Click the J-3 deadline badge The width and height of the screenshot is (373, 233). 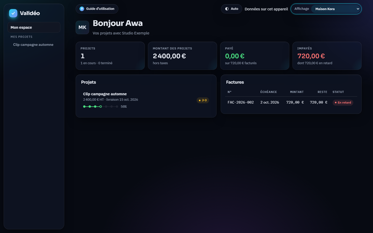coord(203,100)
